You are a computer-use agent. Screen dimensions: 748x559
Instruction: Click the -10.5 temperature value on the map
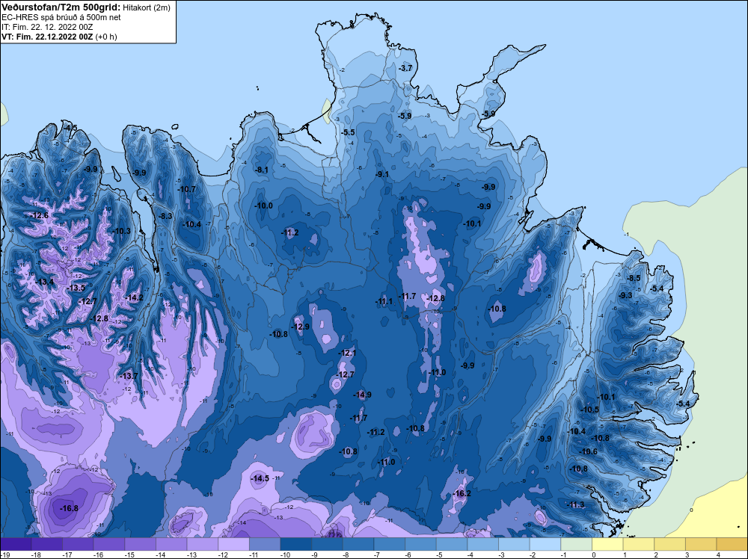(x=589, y=410)
